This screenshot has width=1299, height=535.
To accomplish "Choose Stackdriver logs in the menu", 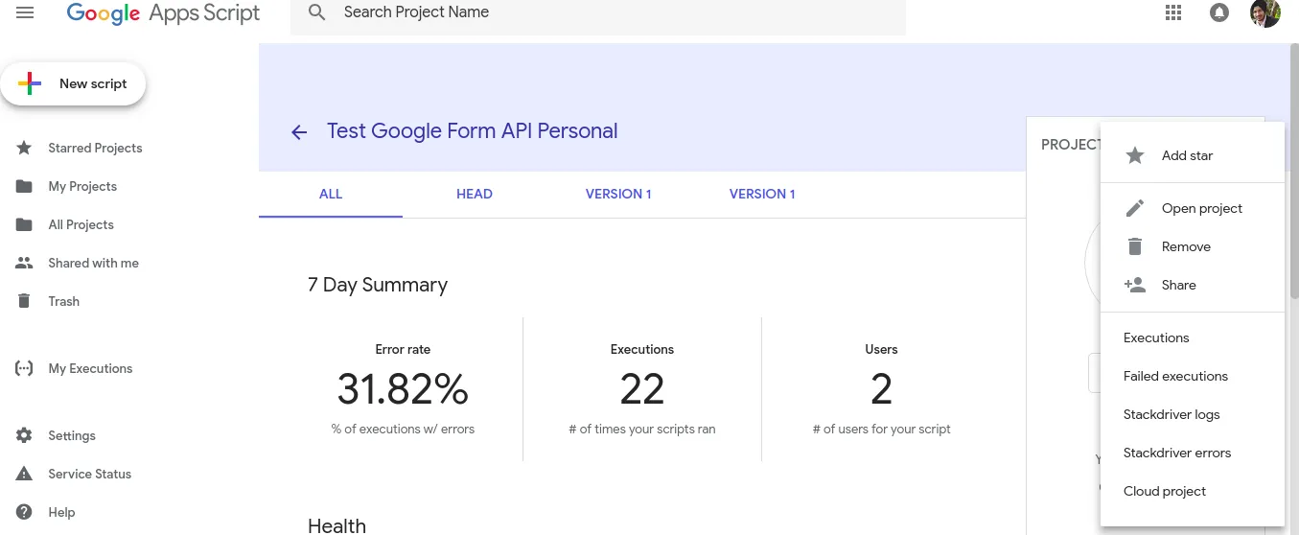I will click(1171, 414).
